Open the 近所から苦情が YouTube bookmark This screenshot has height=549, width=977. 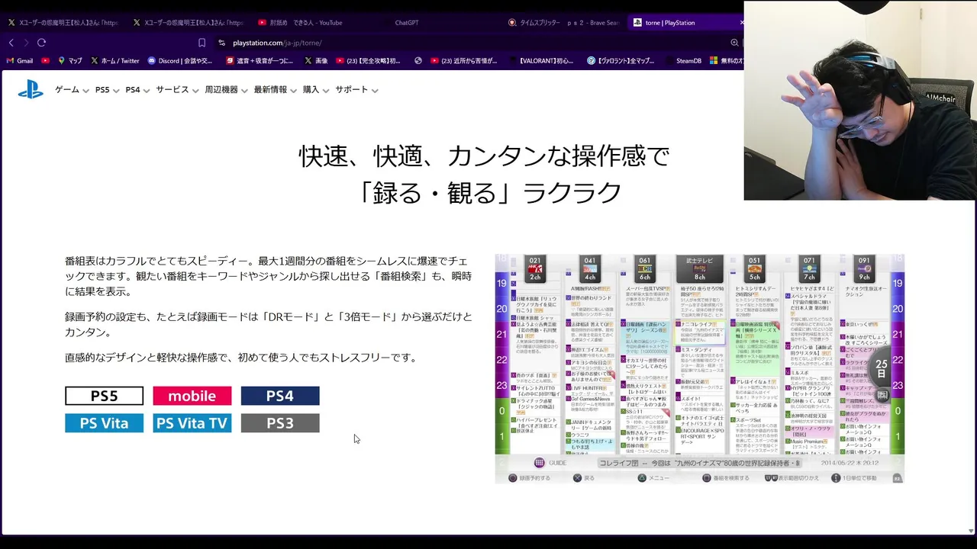464,61
